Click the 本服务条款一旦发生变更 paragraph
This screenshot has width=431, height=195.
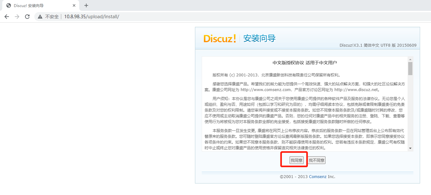(305, 139)
